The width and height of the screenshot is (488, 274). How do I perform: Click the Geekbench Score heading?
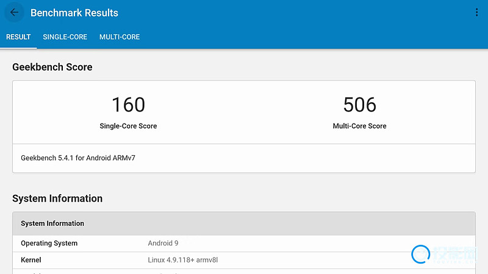(x=52, y=67)
